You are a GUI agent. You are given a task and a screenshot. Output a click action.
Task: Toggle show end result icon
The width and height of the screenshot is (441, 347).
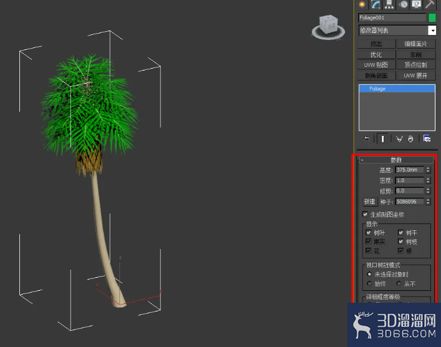coord(382,139)
